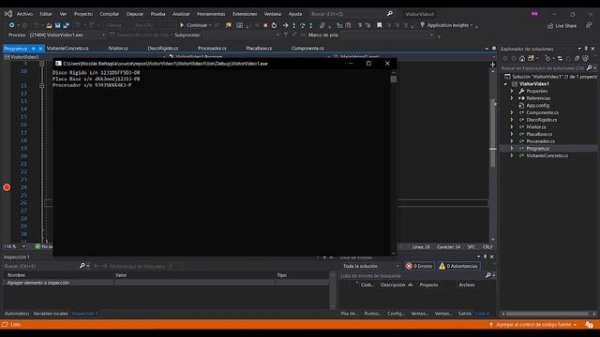Switch to the Automático tab
This screenshot has width=600, height=337.
[17, 314]
